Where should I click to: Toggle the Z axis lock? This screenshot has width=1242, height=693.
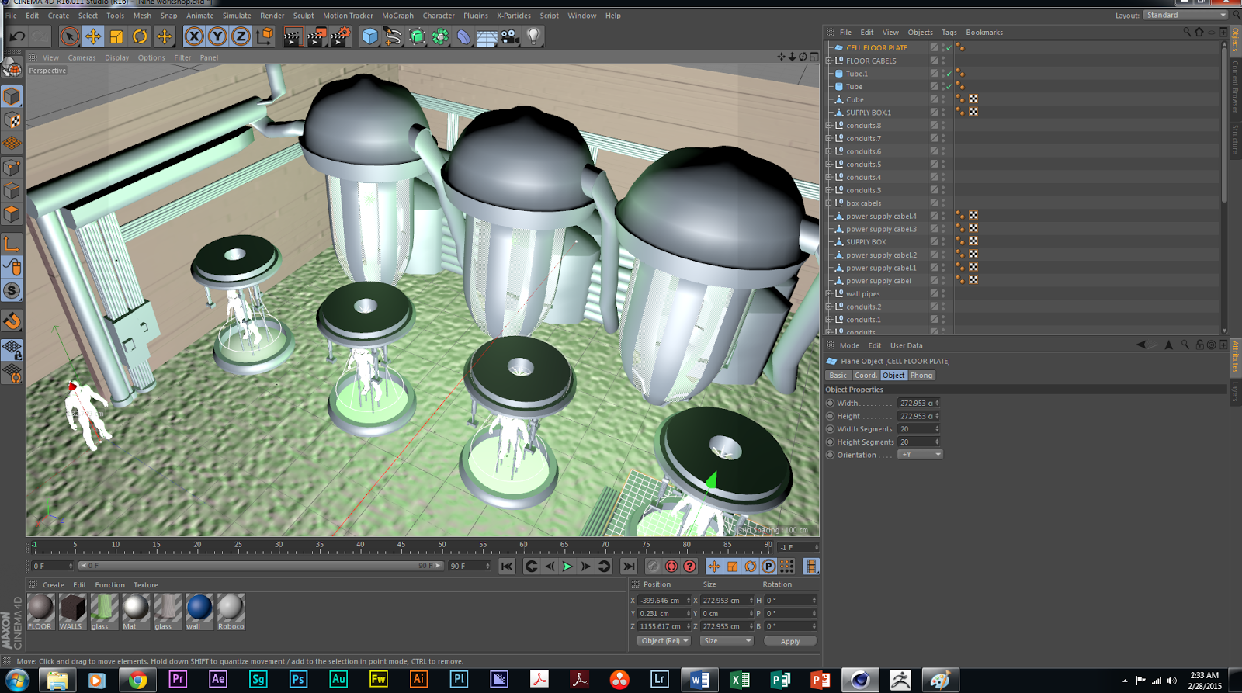click(241, 36)
